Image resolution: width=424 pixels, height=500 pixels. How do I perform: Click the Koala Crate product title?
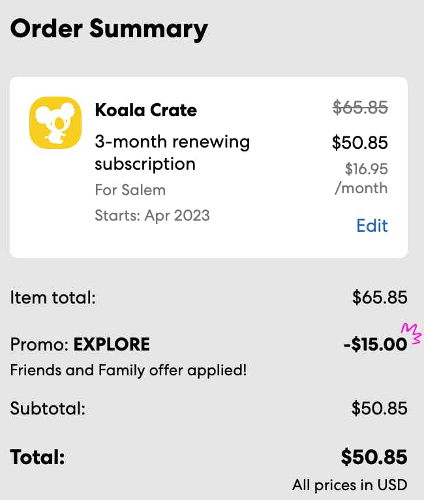(145, 110)
